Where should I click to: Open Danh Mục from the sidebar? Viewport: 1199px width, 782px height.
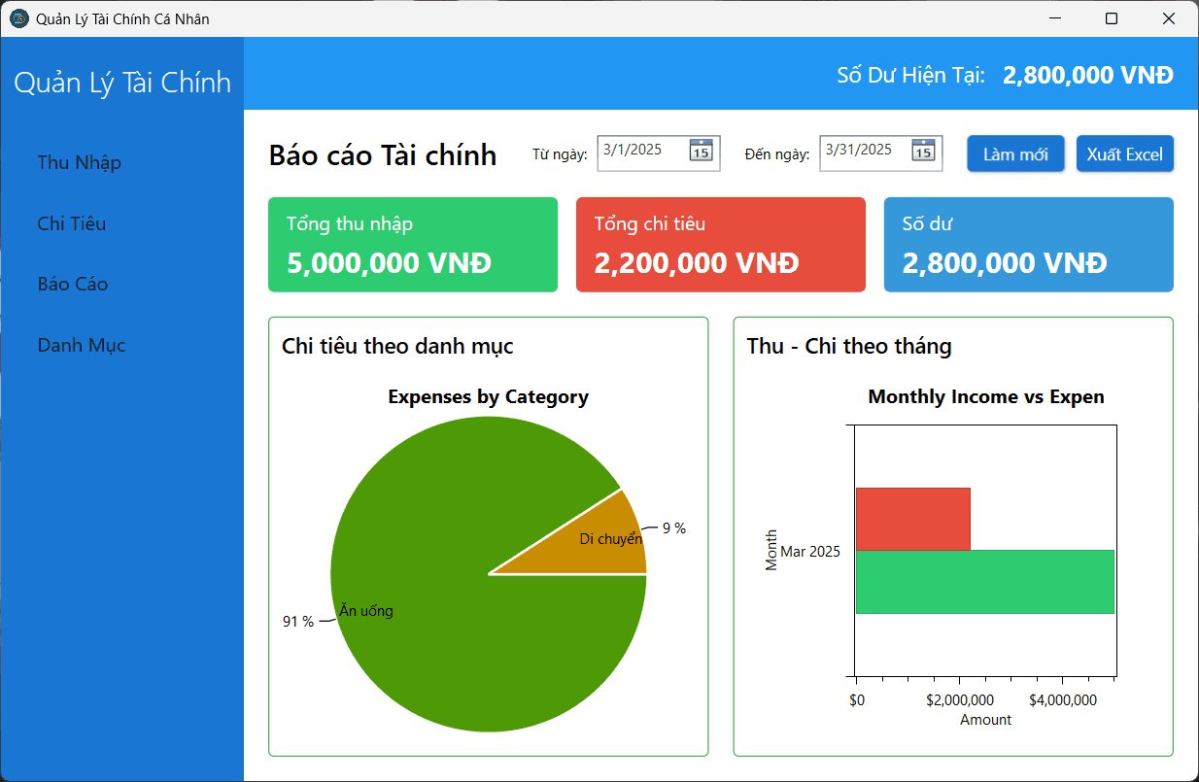(x=82, y=345)
